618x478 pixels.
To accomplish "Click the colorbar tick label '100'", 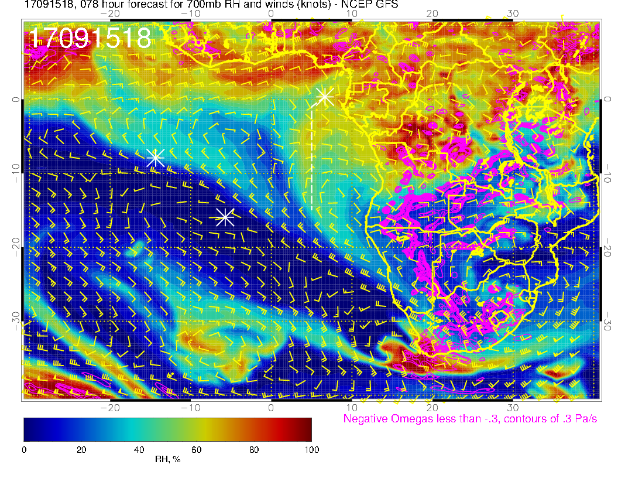I will [312, 450].
